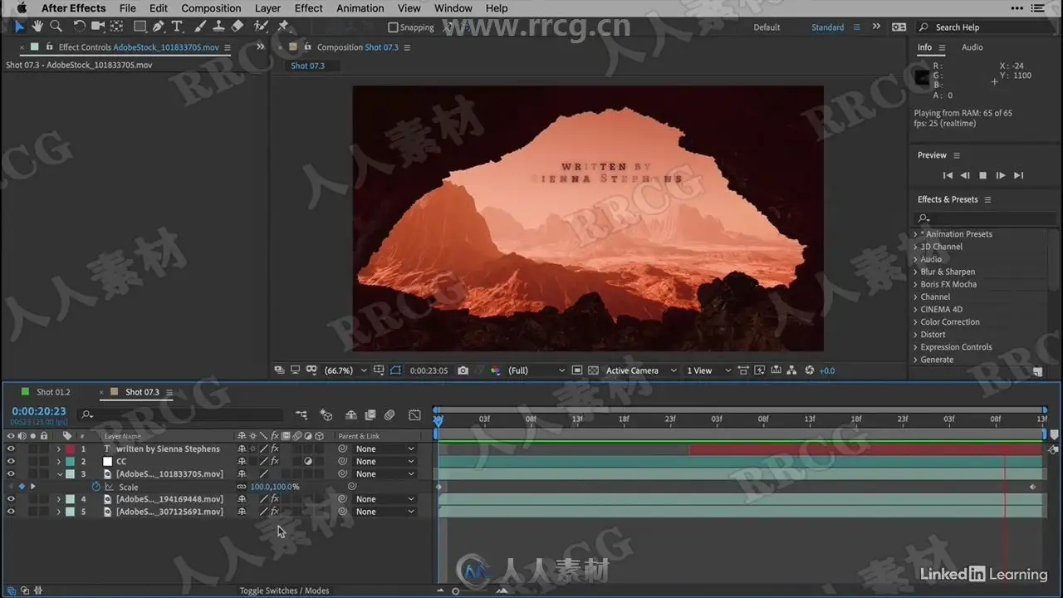Screen dimensions: 1063x598
Task: Click the Scale property stopwatch
Action: click(x=96, y=487)
